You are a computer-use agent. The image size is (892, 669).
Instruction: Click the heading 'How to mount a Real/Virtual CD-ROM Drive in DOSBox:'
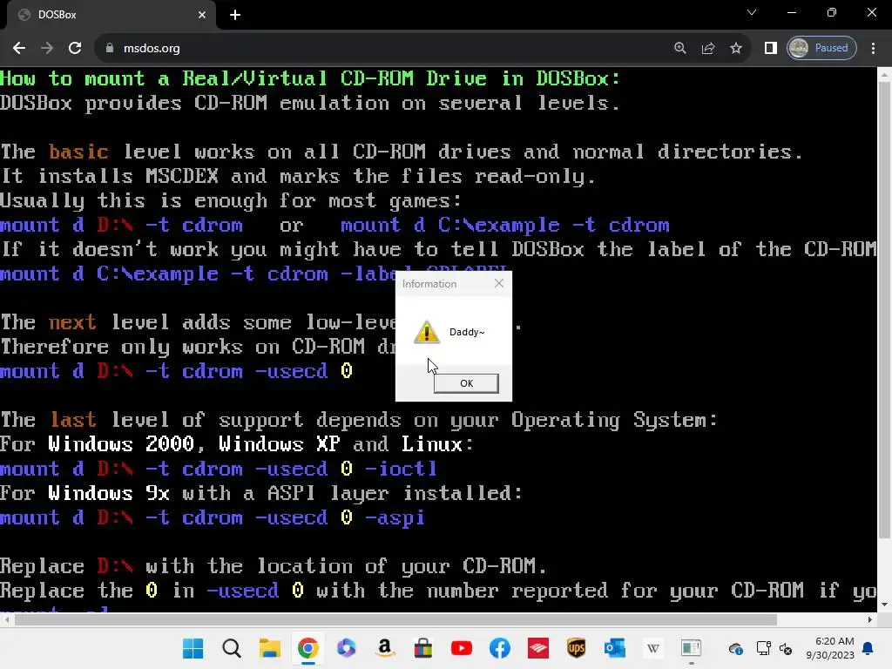(310, 78)
